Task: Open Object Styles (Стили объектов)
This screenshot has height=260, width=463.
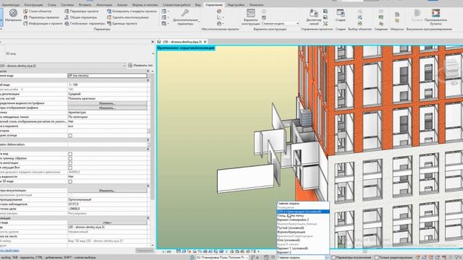Action: click(x=38, y=12)
